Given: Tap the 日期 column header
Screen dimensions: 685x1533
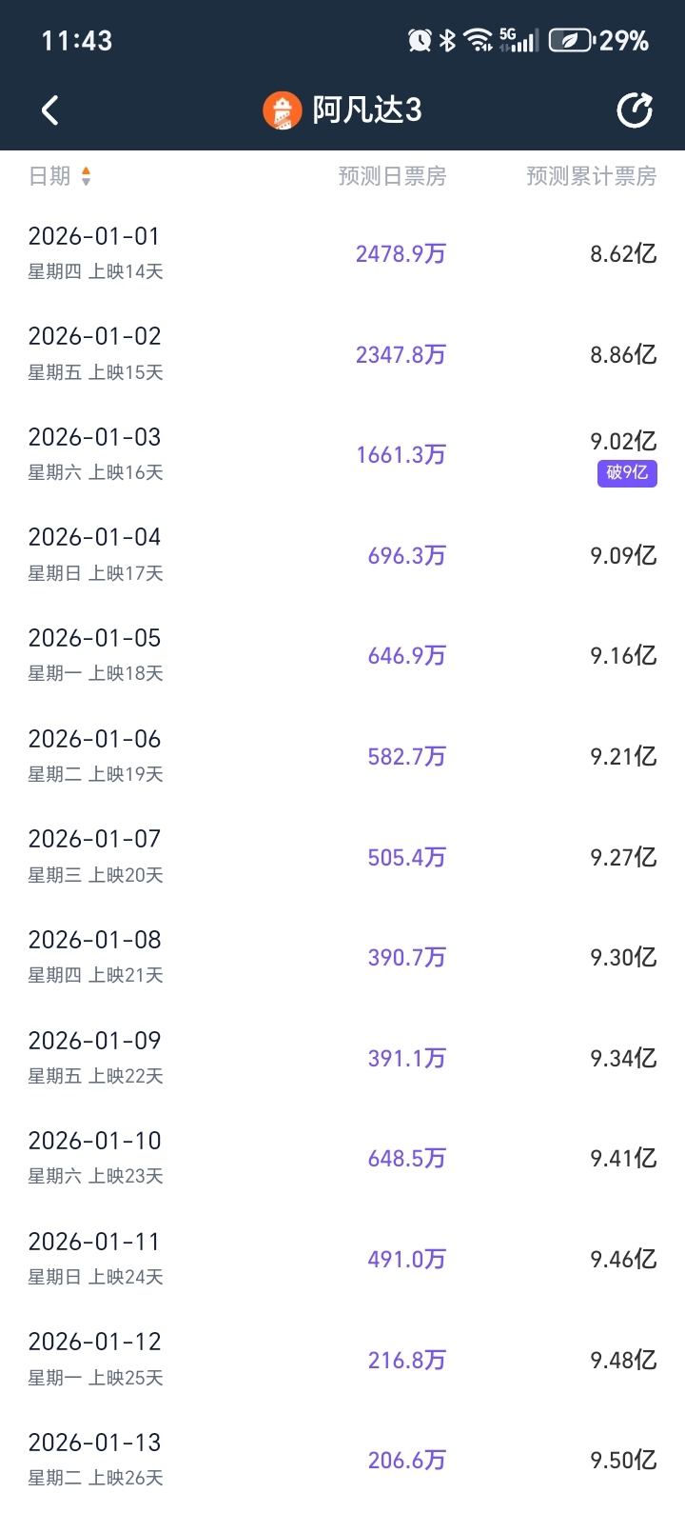Looking at the screenshot, I should coord(49,176).
